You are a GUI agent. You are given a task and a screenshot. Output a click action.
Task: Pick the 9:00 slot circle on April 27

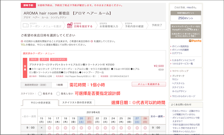(x=137, y=127)
